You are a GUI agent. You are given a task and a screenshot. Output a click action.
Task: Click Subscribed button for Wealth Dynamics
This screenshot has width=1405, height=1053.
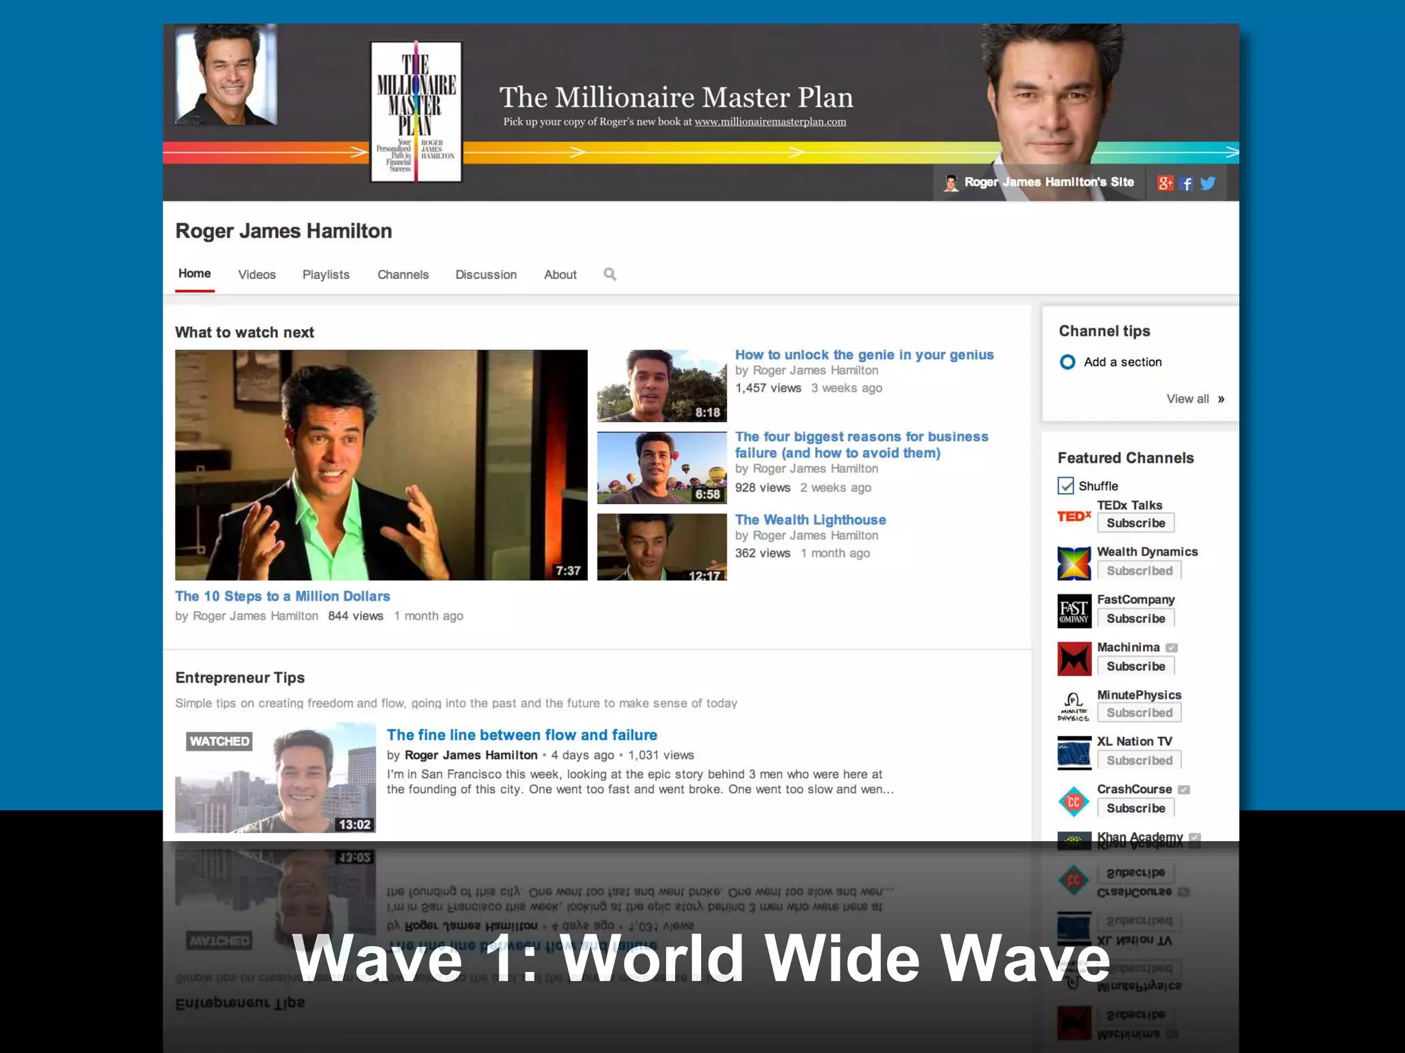tap(1139, 570)
